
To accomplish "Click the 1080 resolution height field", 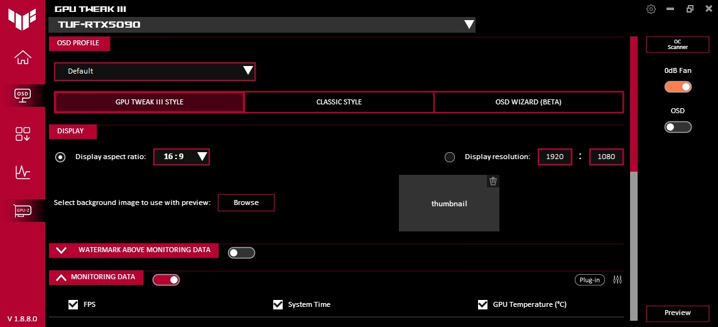I will (606, 157).
